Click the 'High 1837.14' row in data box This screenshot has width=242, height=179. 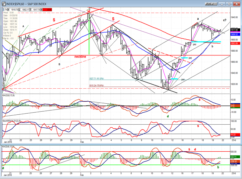[10, 24]
